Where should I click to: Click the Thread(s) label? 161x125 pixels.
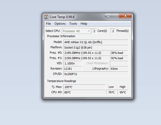tap(122, 31)
